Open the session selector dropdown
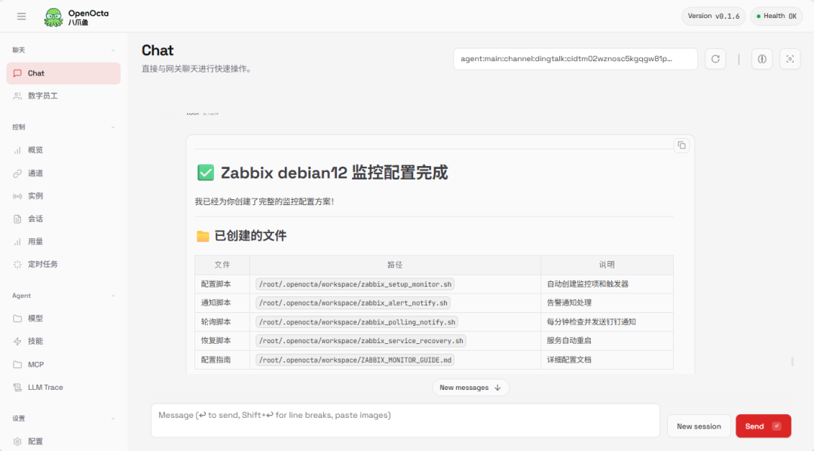 575,59
